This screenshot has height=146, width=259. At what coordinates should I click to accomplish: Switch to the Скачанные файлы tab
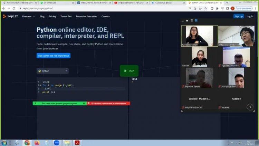tap(167, 3)
